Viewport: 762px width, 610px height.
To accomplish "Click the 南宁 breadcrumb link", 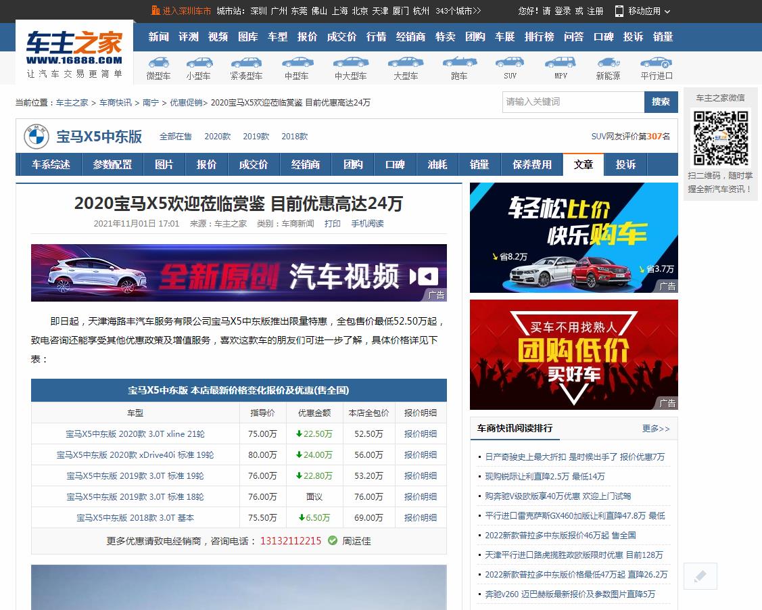I will (151, 103).
